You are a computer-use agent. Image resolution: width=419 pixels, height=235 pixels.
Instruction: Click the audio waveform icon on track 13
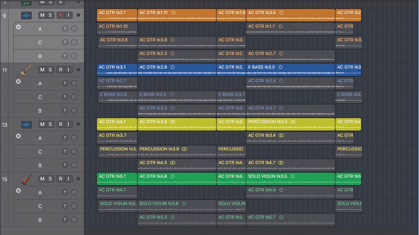click(26, 124)
